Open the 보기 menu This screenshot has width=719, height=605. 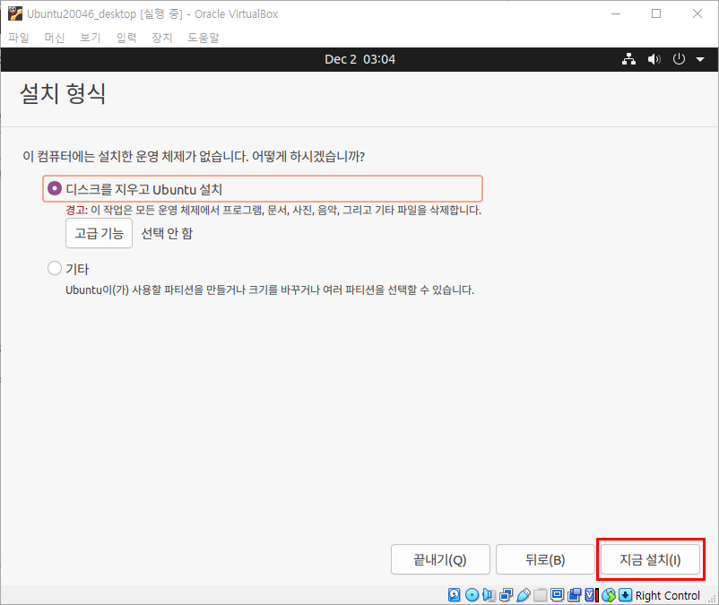(91, 38)
